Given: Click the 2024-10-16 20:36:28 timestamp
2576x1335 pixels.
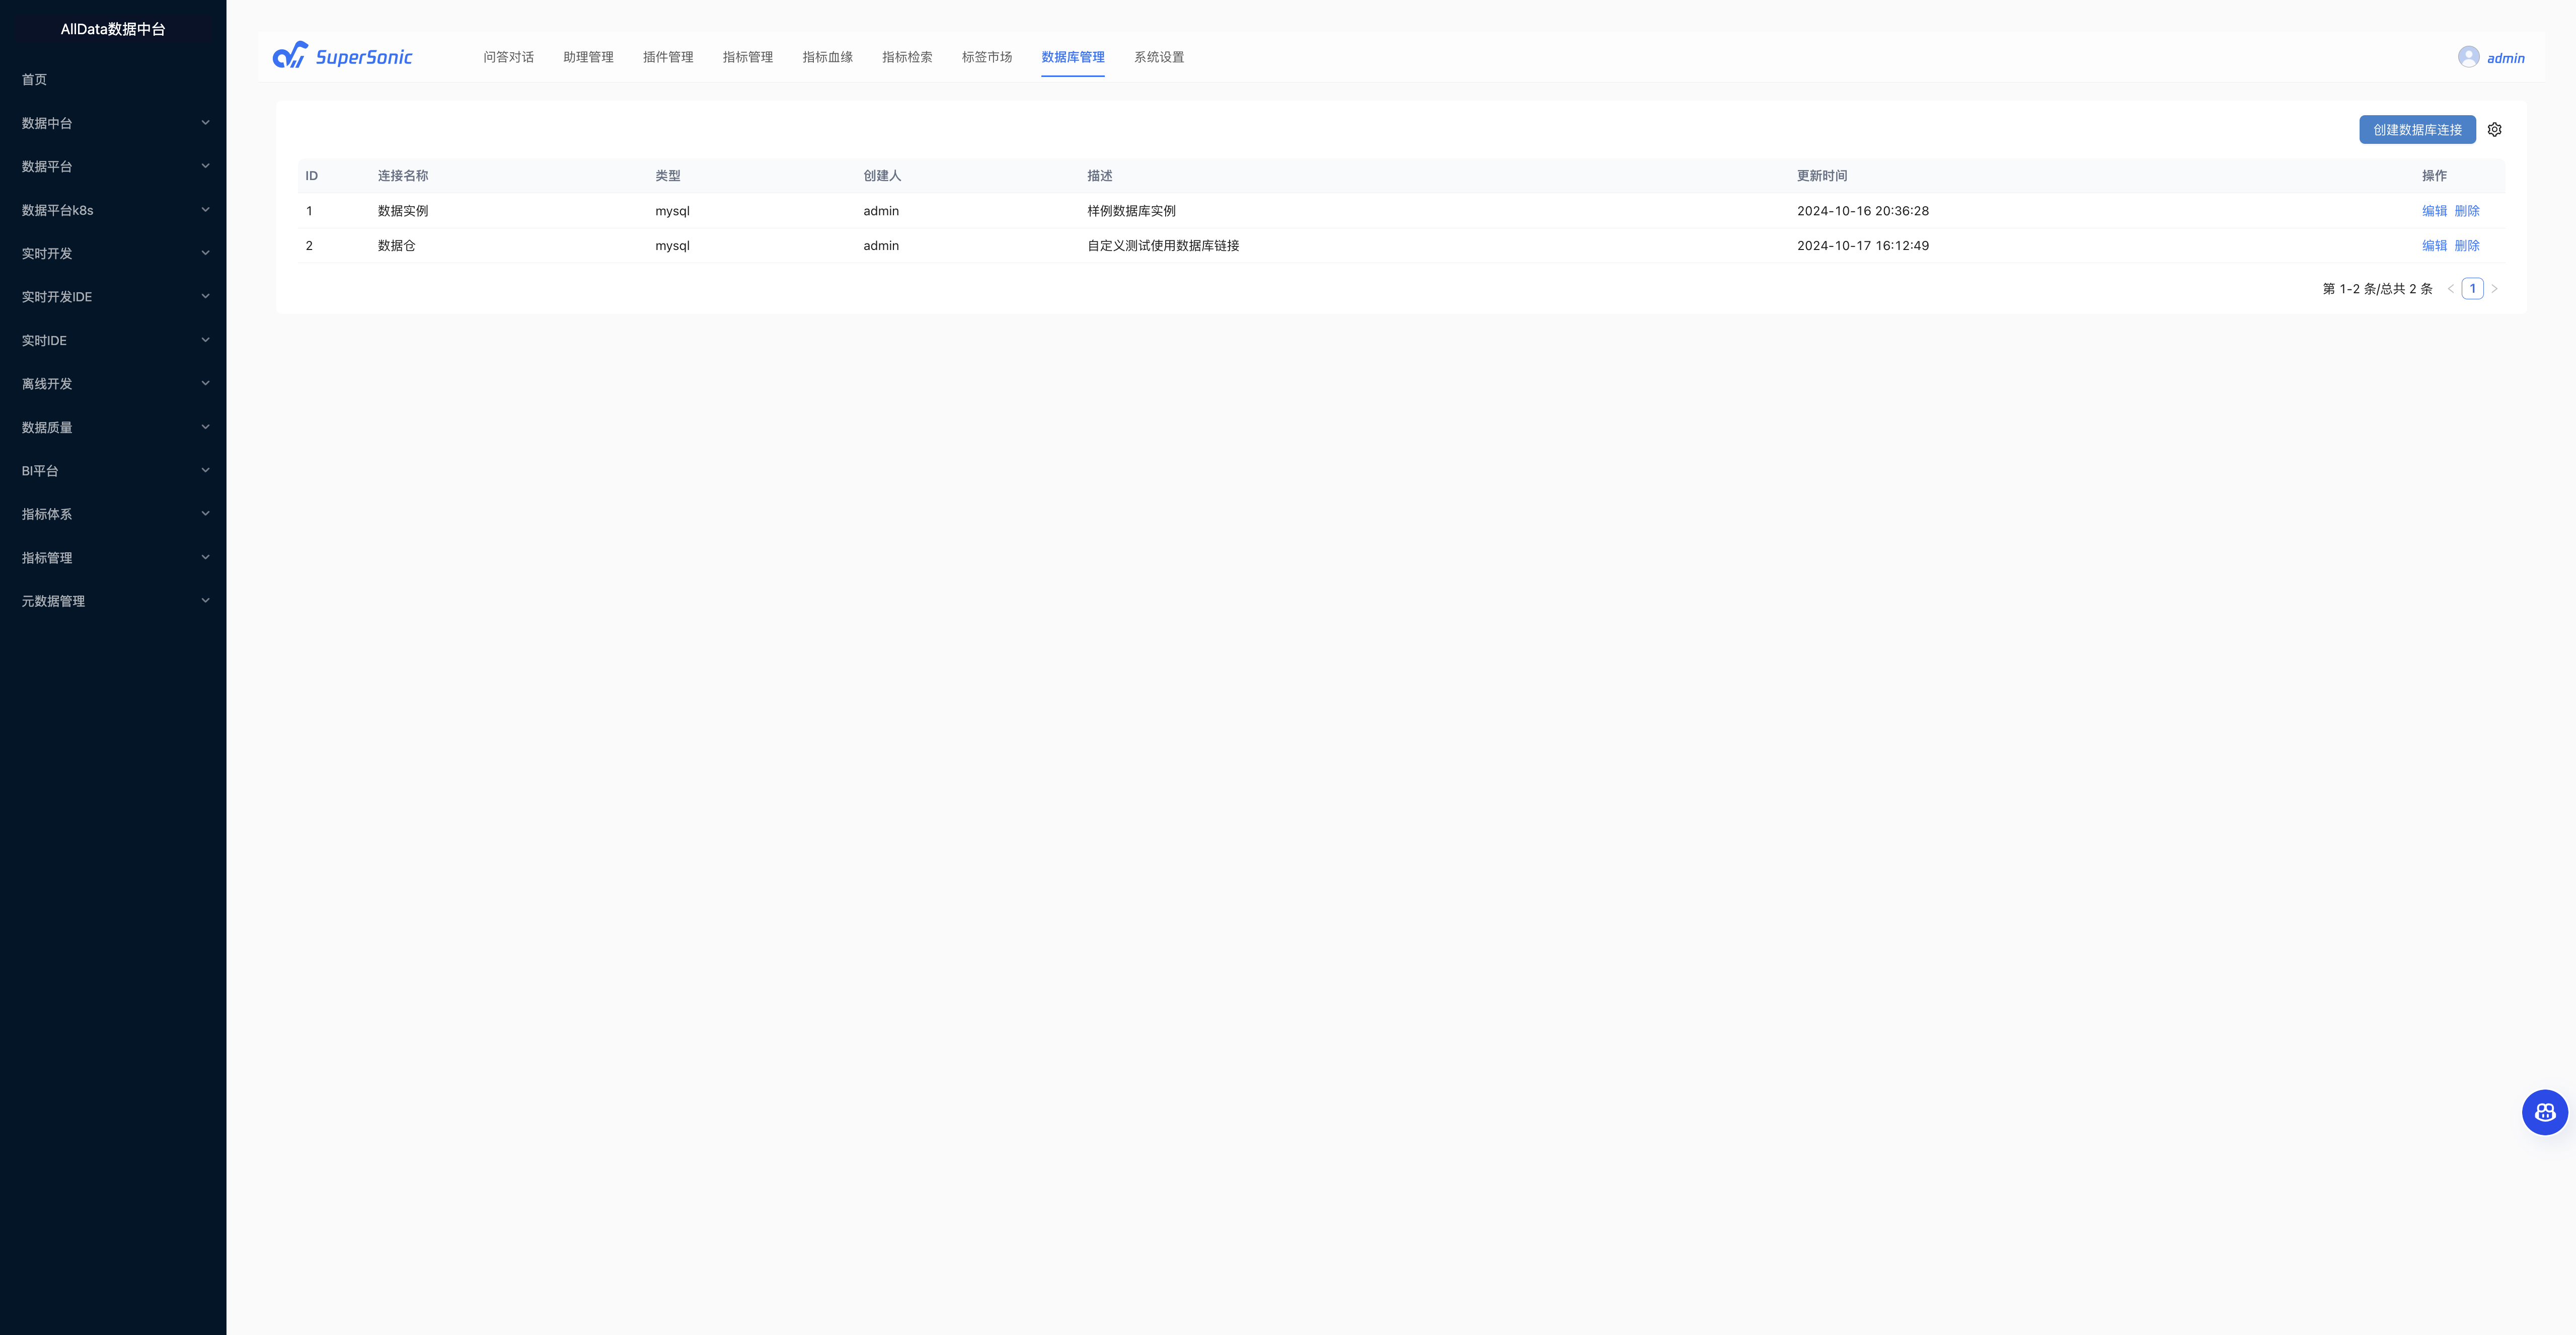Looking at the screenshot, I should pos(1862,211).
